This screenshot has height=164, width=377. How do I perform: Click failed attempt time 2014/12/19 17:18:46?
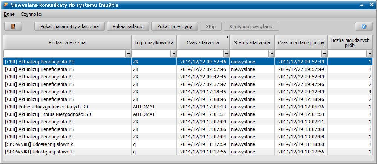[301, 99]
